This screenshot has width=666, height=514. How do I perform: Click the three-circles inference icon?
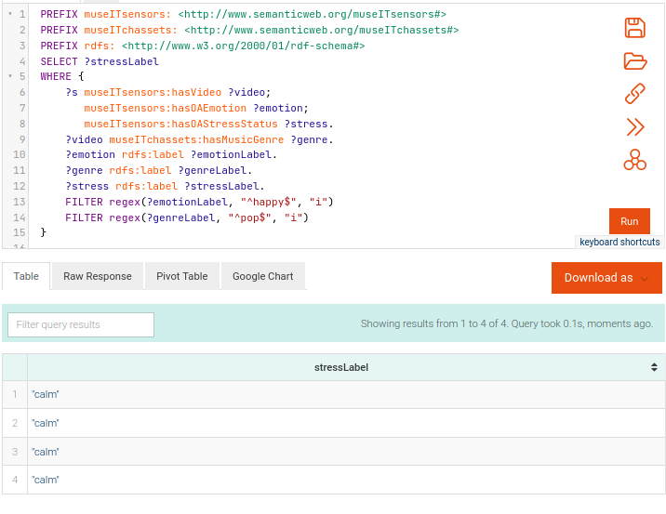[634, 160]
